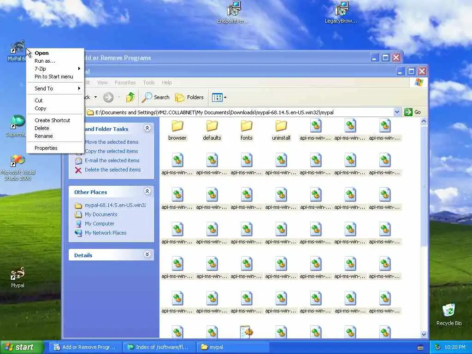The height and width of the screenshot is (354, 472).
Task: Go up one folder level
Action: (x=130, y=97)
